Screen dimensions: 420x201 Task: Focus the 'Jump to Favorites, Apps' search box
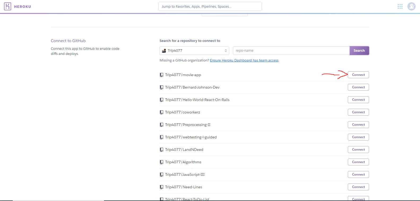(210, 6)
